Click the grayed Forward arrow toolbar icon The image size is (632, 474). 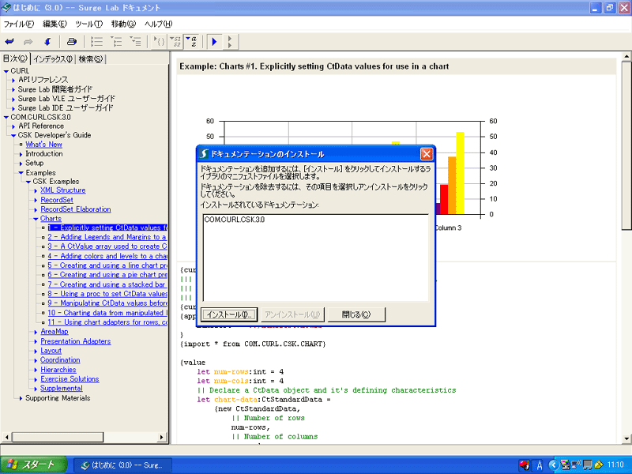point(28,41)
